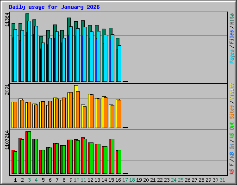Click the 'Daily usage for January 2026' title
237x185 pixels.
tap(54, 7)
